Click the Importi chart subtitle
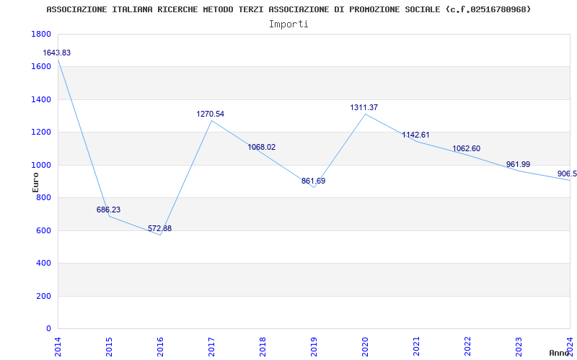The image size is (577, 360). point(288,24)
